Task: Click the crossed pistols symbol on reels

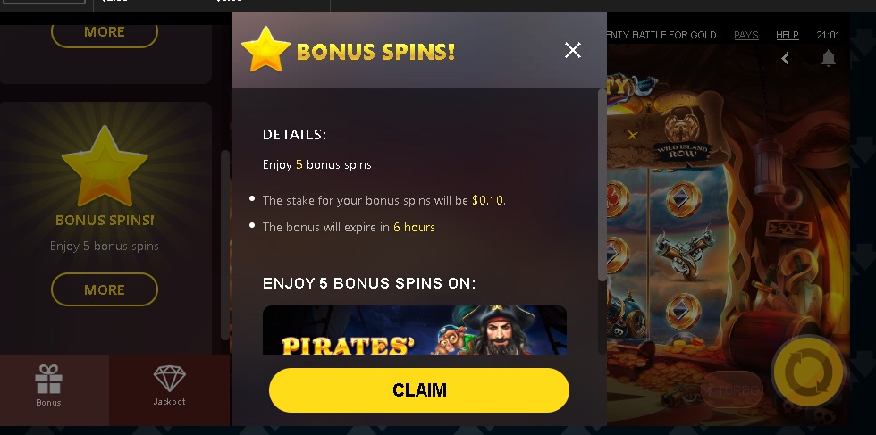Action: coord(683,253)
